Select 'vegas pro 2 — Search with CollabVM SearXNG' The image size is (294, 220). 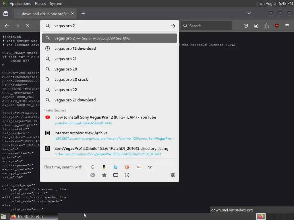point(109,38)
